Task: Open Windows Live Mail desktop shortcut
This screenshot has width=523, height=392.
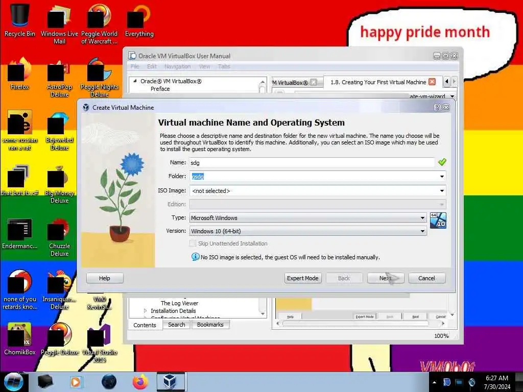Action: click(59, 23)
